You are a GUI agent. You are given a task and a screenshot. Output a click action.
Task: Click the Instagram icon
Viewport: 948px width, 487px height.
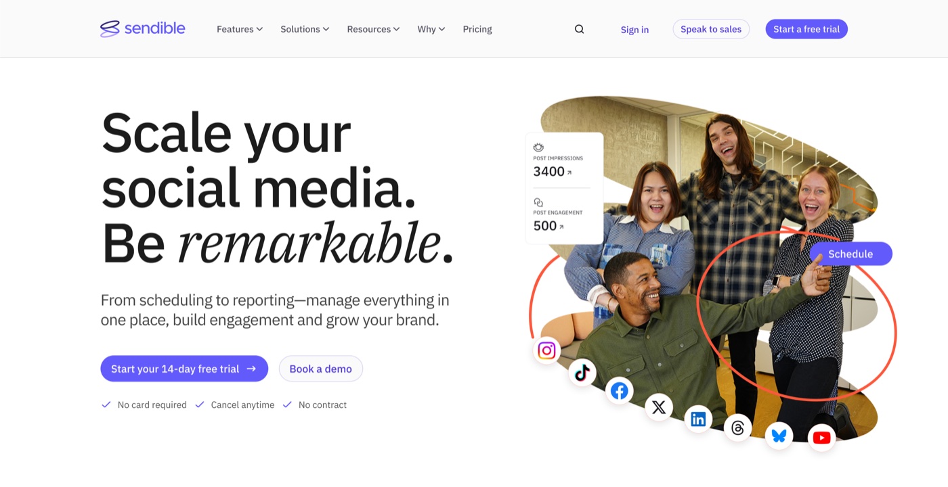546,350
